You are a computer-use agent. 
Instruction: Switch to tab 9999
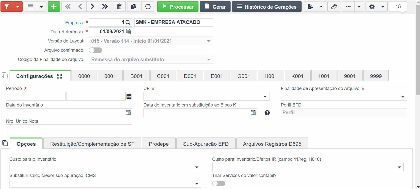tap(376, 76)
